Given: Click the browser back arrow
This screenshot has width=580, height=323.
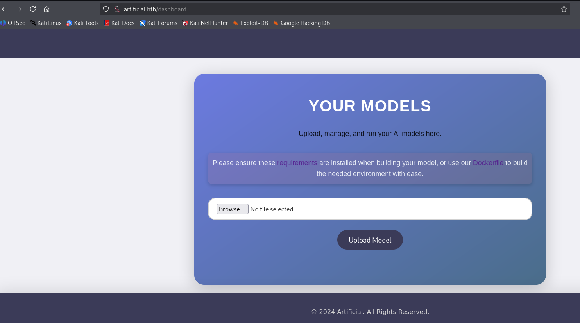Looking at the screenshot, I should 5,9.
